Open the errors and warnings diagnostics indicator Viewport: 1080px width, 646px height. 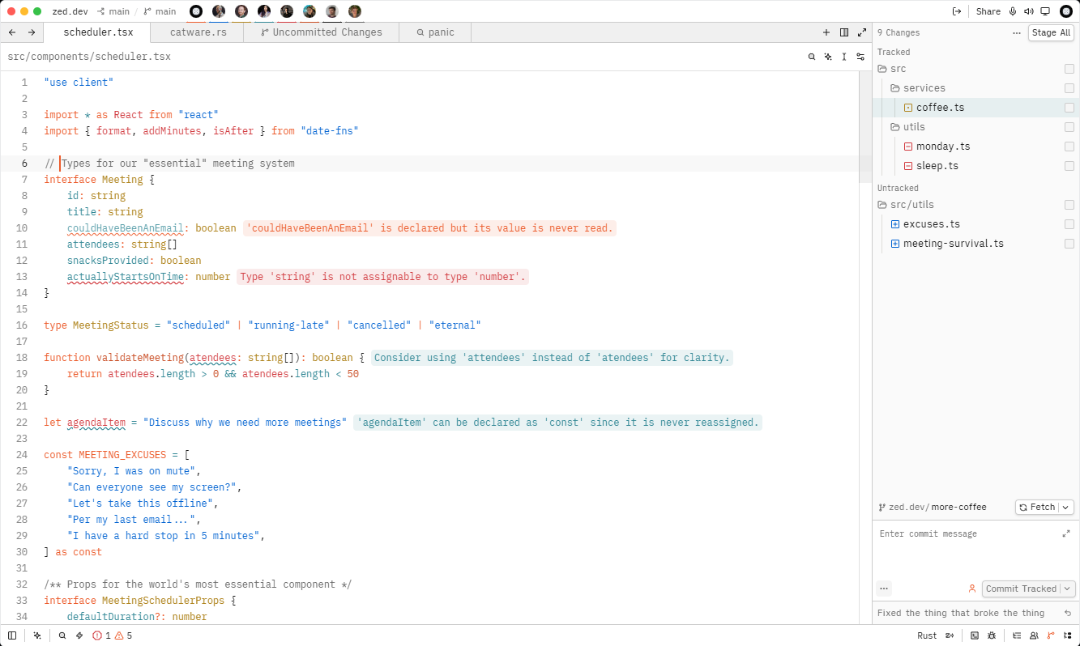coord(112,635)
